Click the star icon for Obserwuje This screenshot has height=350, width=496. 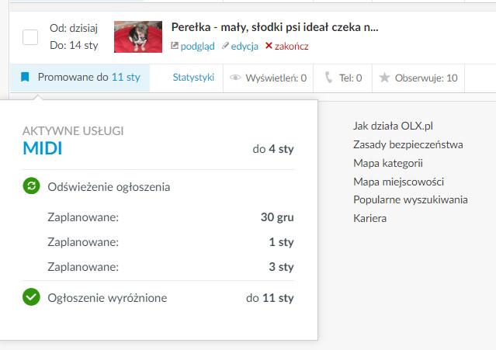point(384,78)
